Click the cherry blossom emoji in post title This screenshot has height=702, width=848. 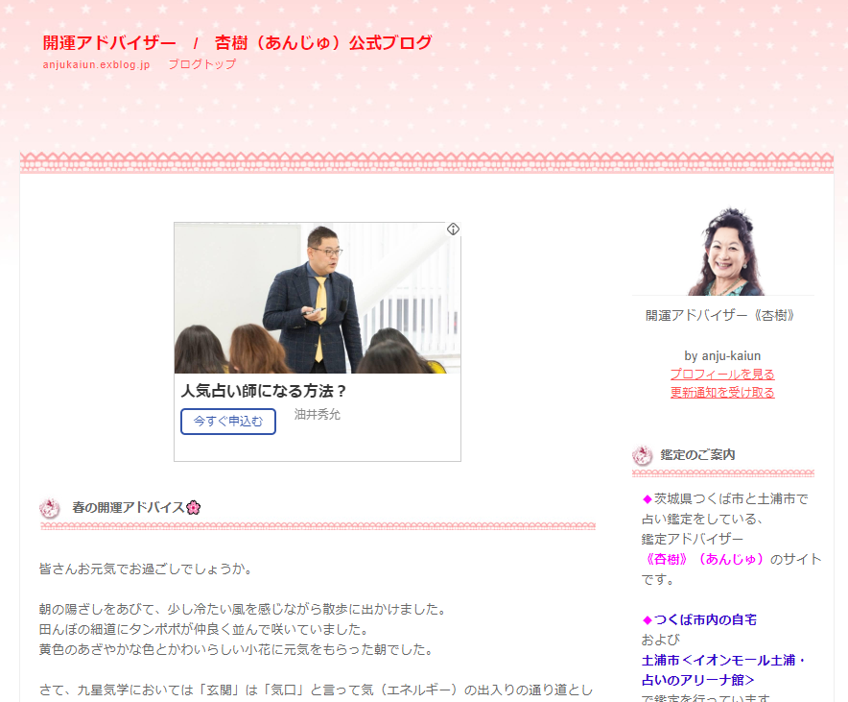click(193, 508)
